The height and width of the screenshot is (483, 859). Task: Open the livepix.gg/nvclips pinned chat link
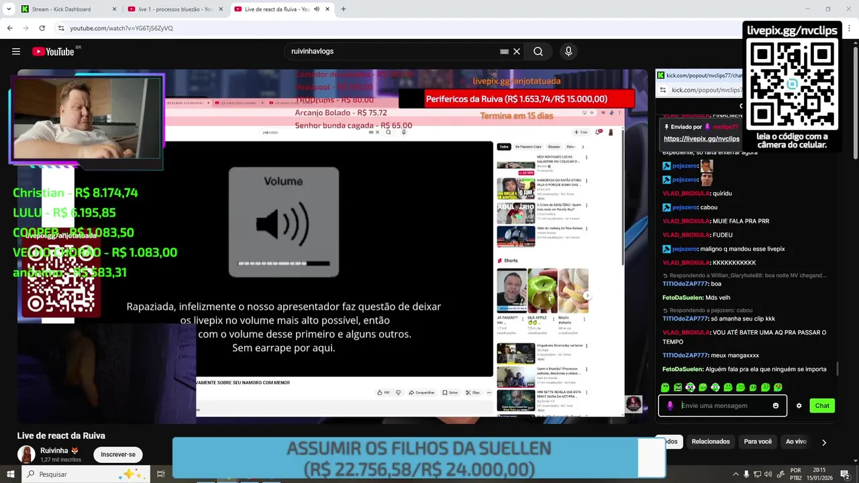(x=701, y=139)
